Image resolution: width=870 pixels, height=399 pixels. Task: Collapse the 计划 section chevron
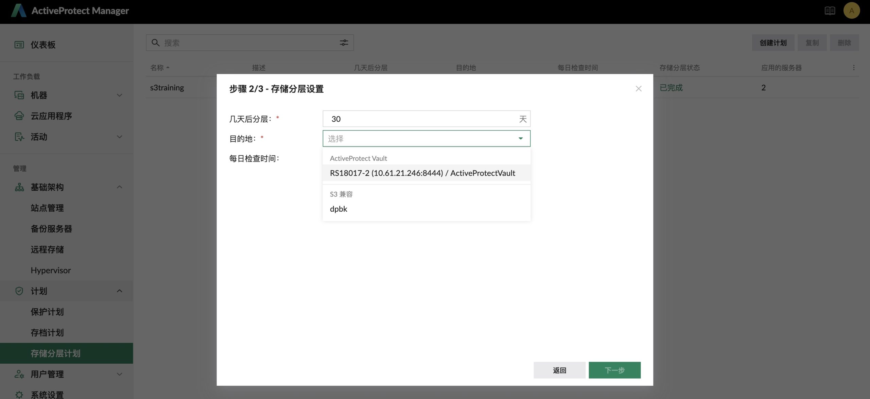click(119, 291)
